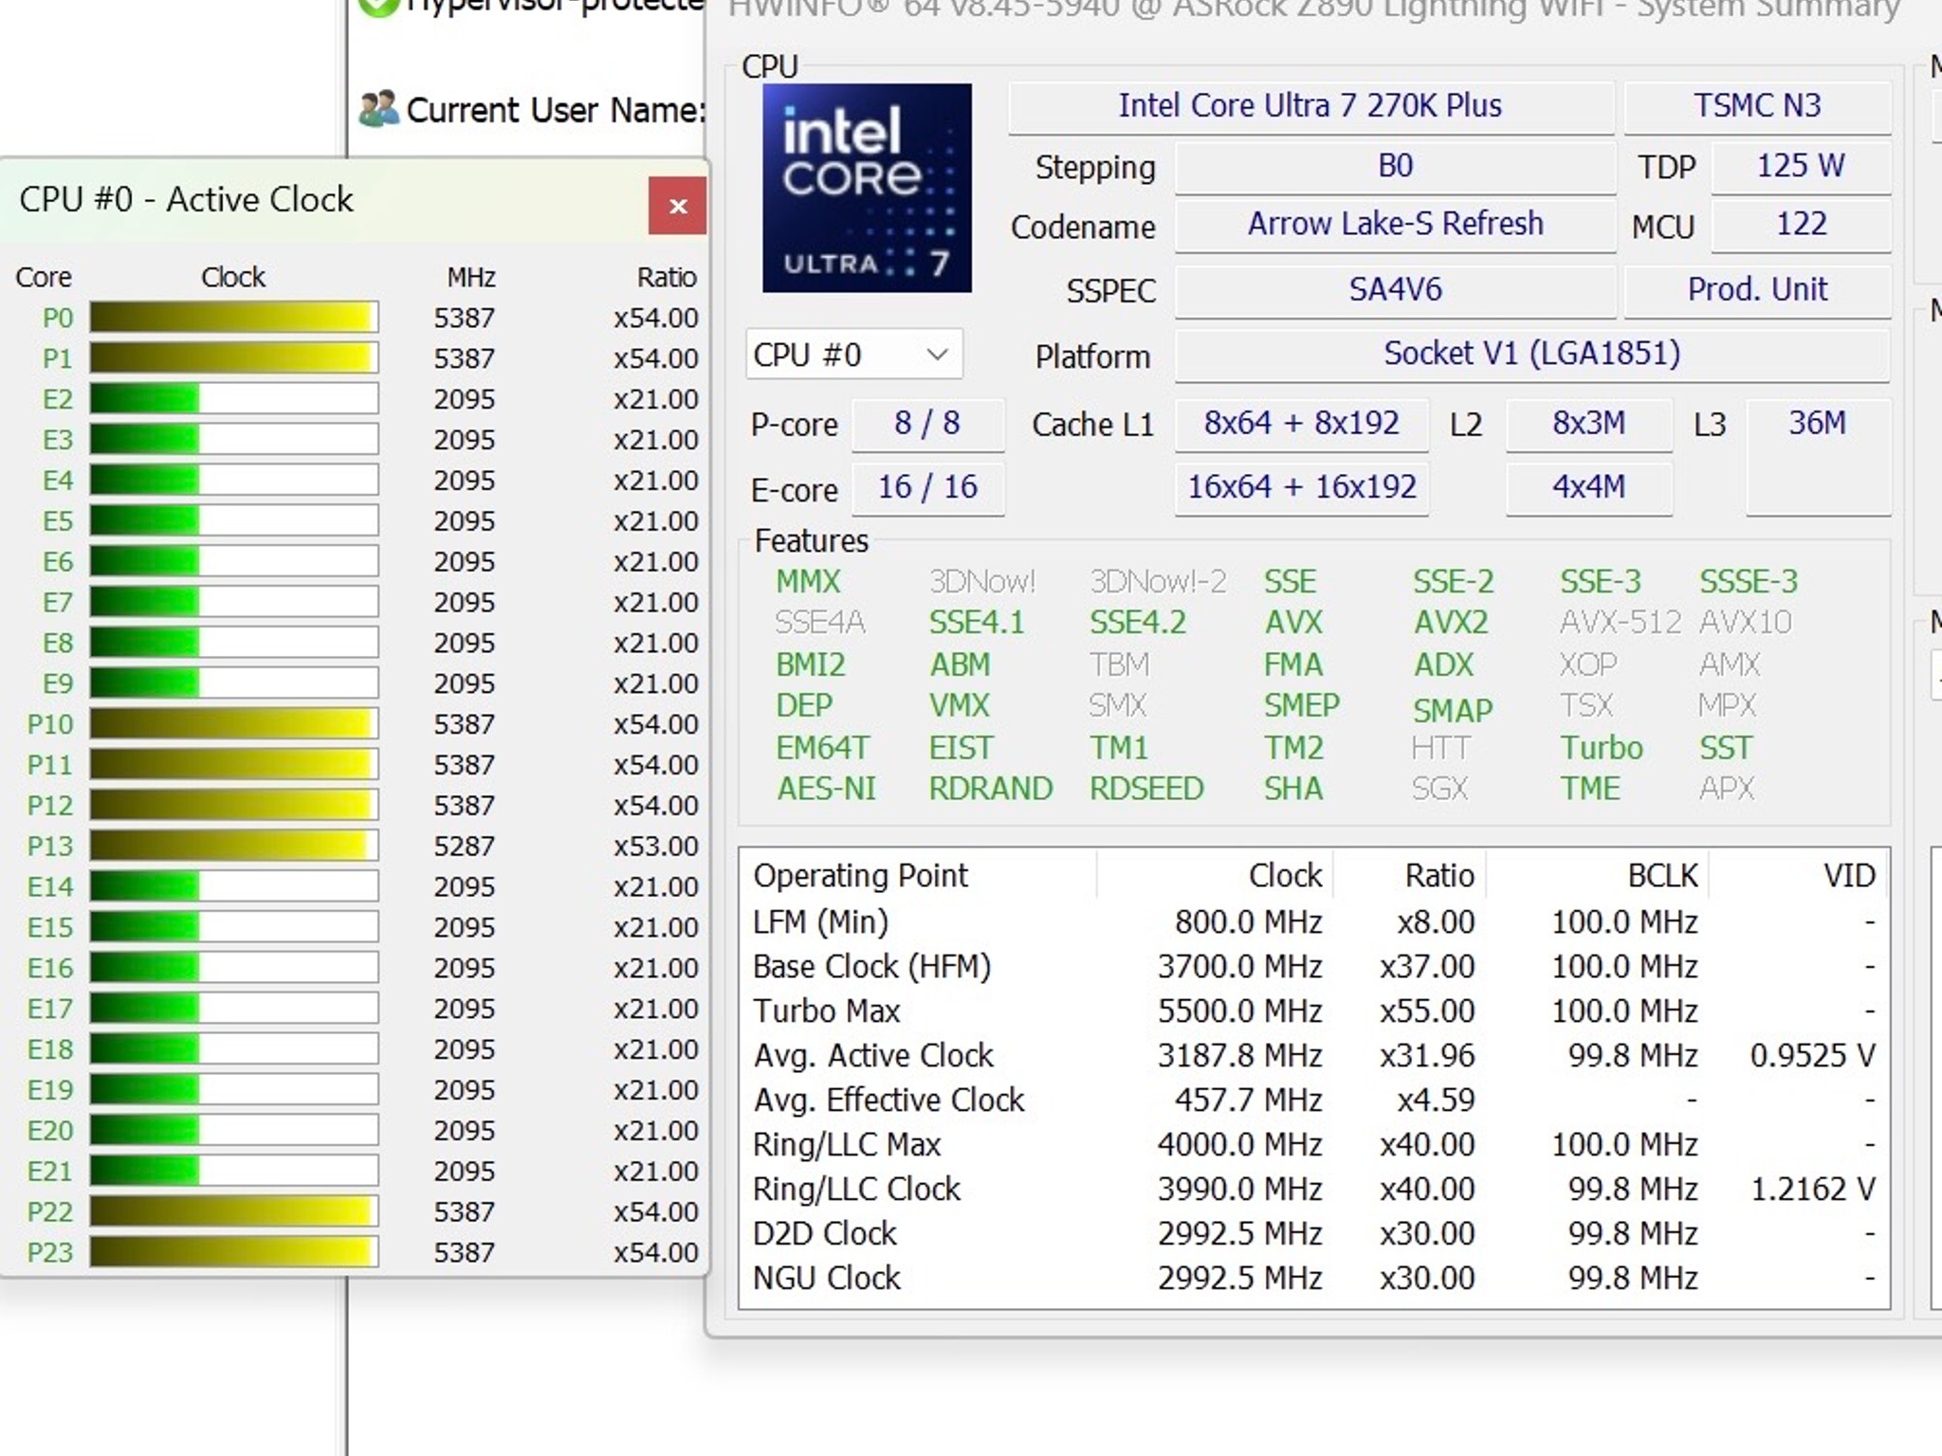The height and width of the screenshot is (1456, 1942).
Task: Click the Arrow Lake-S Refresh codename field
Action: click(1395, 225)
